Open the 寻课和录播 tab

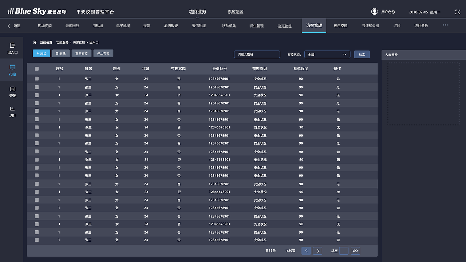(x=370, y=26)
